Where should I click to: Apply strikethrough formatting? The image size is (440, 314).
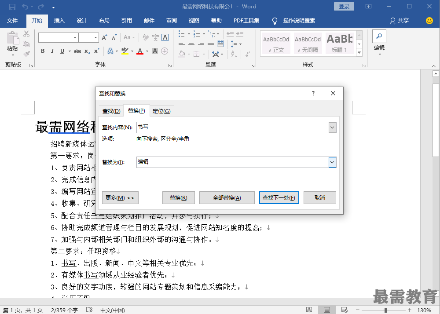coord(77,51)
